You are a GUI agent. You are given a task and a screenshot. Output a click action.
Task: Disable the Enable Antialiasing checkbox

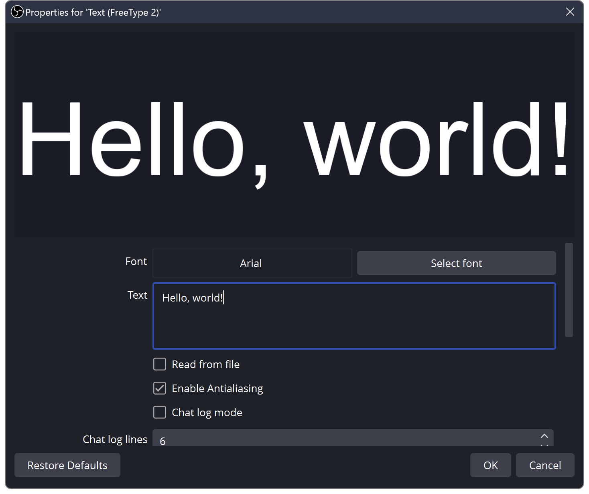pyautogui.click(x=160, y=388)
